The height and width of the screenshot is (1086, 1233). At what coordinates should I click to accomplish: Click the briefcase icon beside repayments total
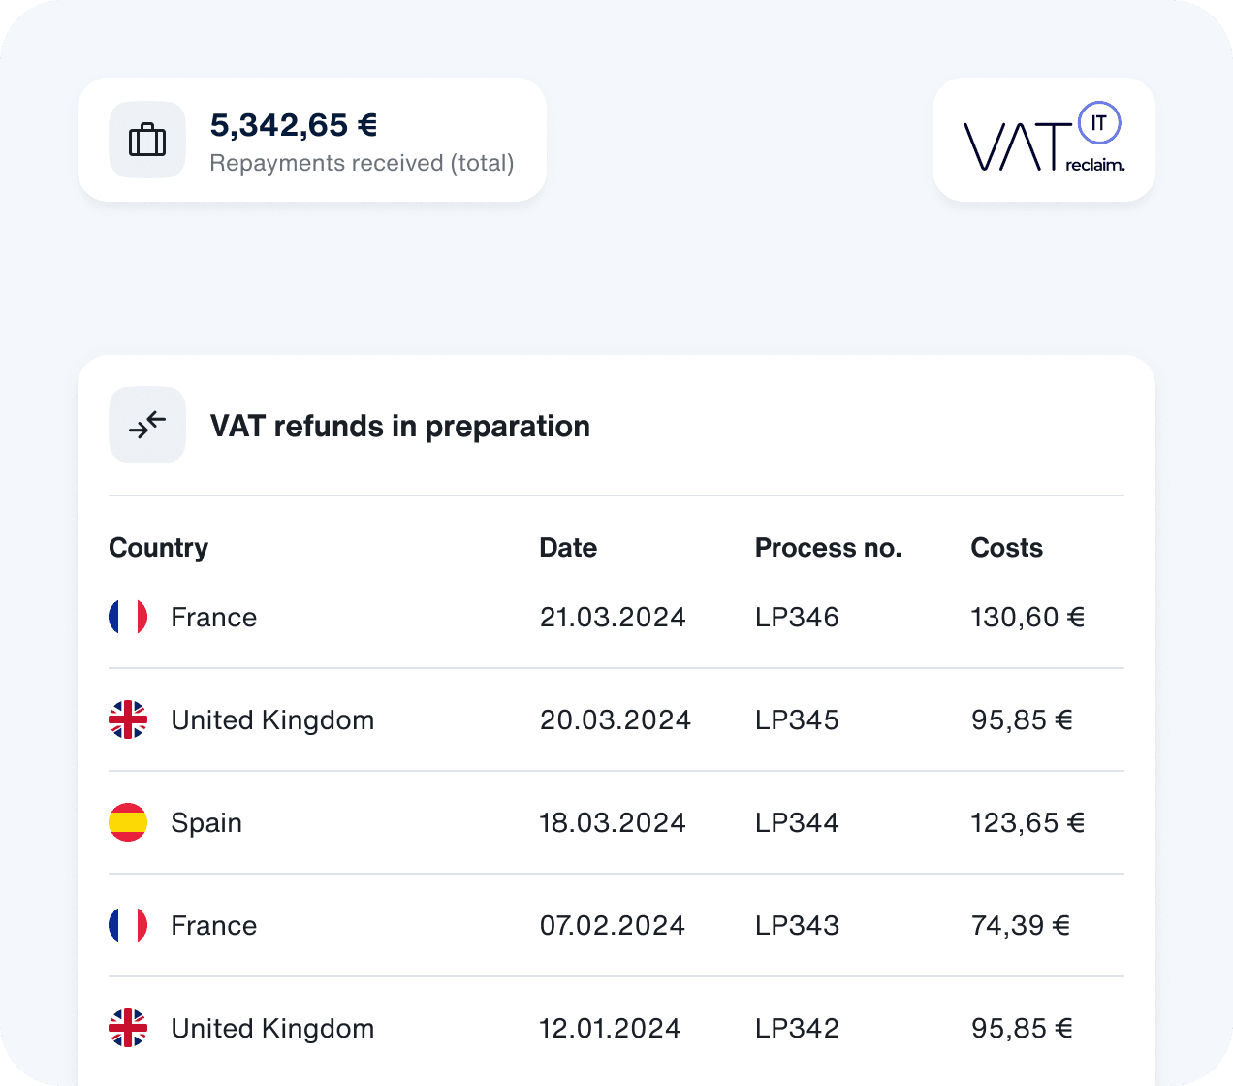click(147, 140)
